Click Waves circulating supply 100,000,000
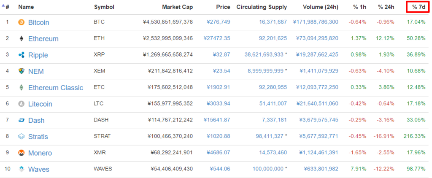The image size is (432, 178). click(x=268, y=169)
